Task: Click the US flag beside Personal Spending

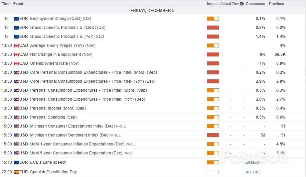Action: (x=16, y=117)
